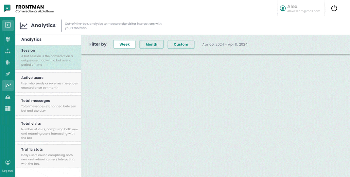Open the users group icon in sidebar

8,97
